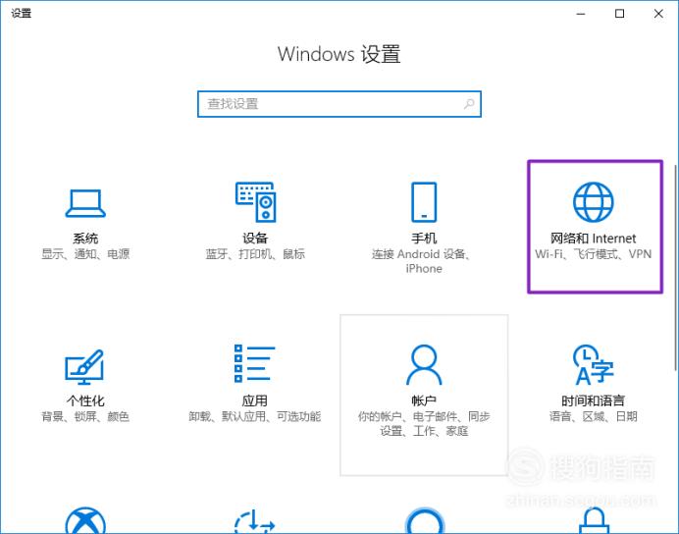The image size is (679, 534).
Task: Click the Wi-Fi、飞行模式、VPN description
Action: coord(594,254)
